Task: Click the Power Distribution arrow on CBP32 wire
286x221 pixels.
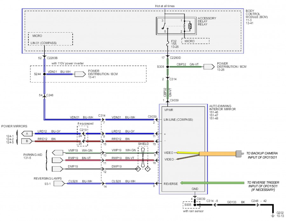Action: tap(209, 67)
